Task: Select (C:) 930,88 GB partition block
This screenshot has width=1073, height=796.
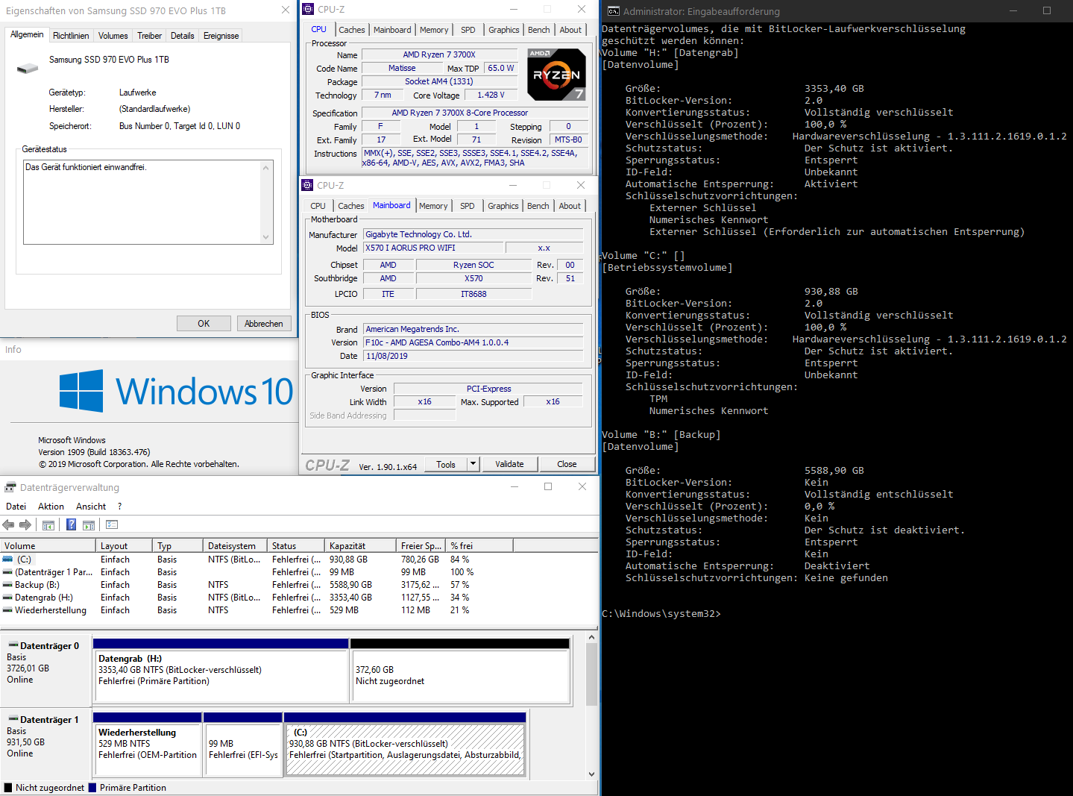Action: coord(405,744)
